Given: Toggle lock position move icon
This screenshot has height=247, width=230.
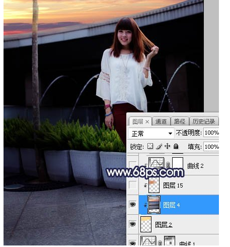Looking at the screenshot, I should (167, 146).
